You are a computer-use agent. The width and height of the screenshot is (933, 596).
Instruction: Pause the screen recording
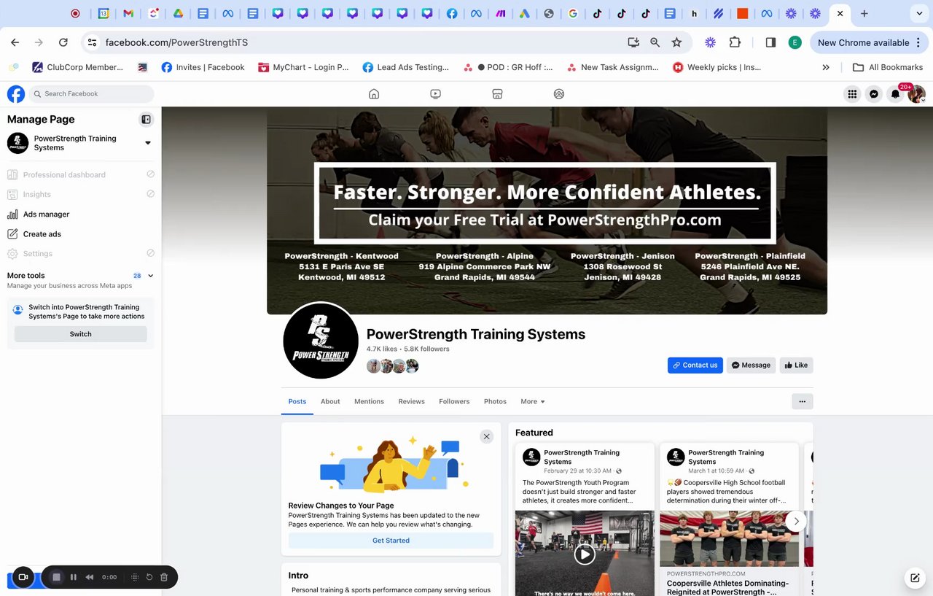74,577
